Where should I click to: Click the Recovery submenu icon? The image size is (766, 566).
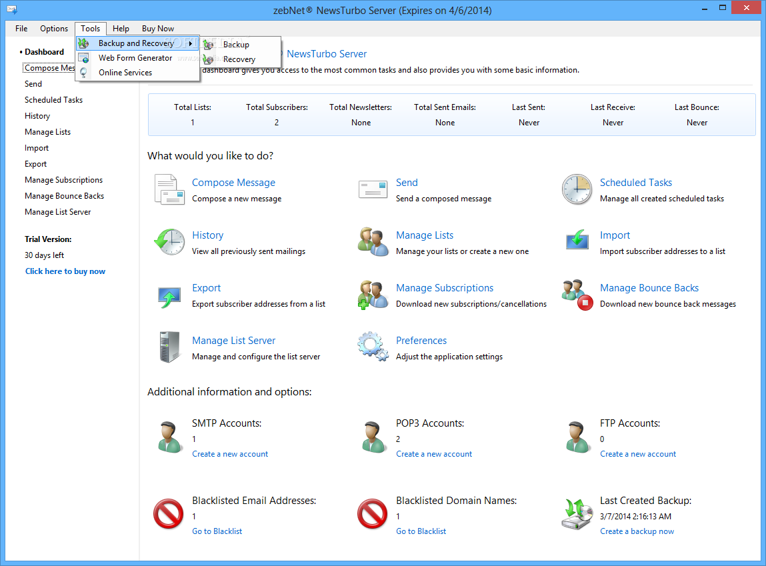pyautogui.click(x=209, y=59)
